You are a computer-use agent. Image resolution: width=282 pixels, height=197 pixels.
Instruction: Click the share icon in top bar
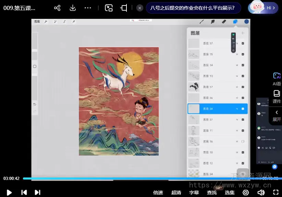(x=57, y=8)
